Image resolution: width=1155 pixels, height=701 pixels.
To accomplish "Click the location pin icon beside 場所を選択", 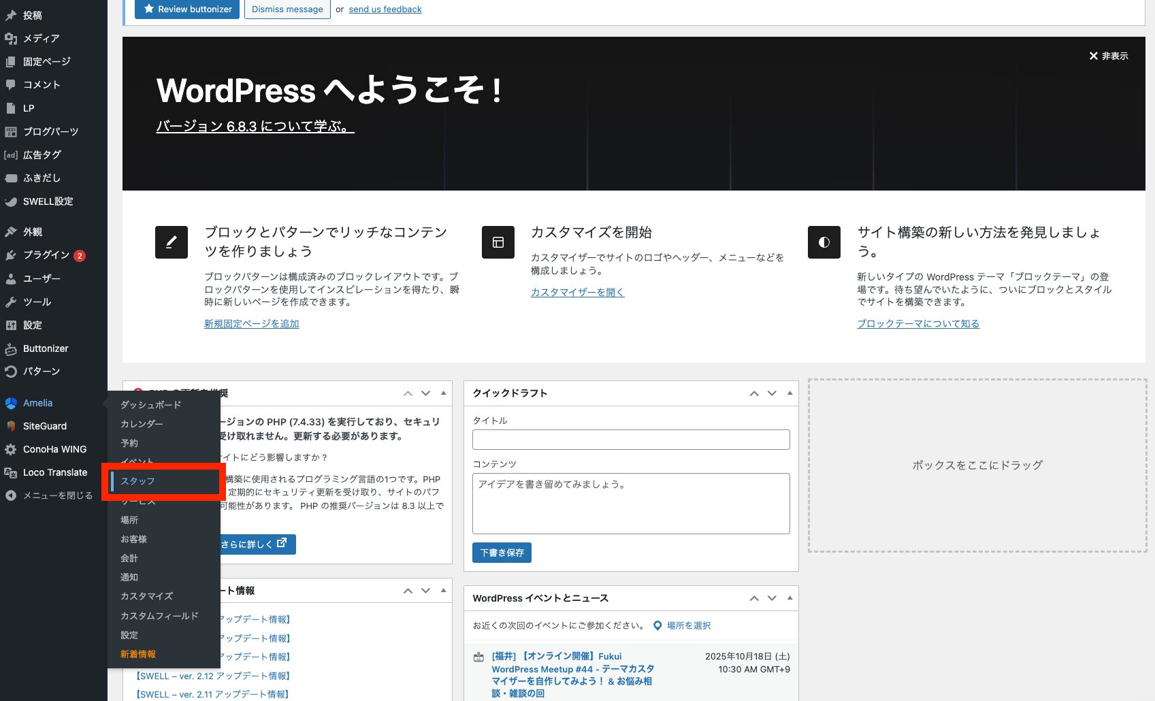I will (x=657, y=625).
